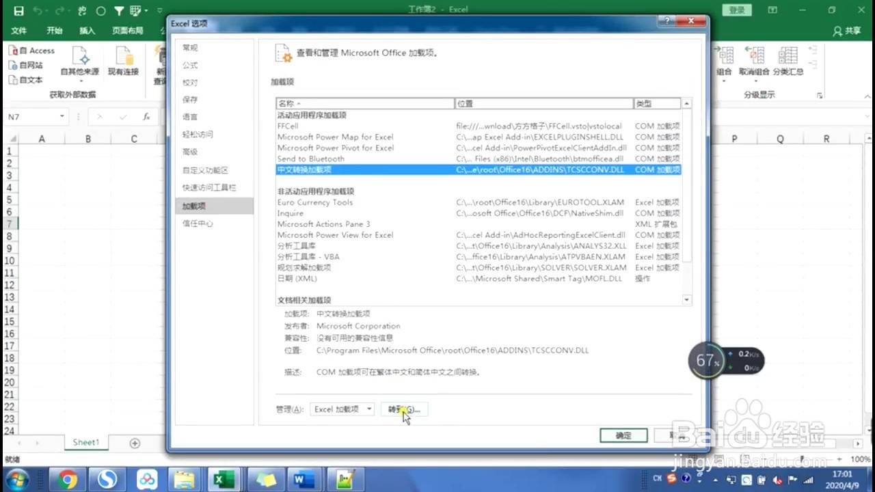Viewport: 875px width, 492px height.
Task: Sort add-ins by 位置 column header
Action: tap(544, 104)
